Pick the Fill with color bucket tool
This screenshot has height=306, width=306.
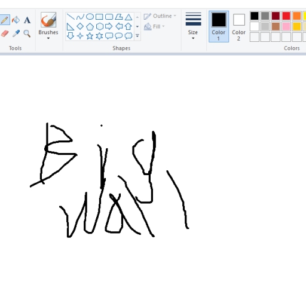[16, 20]
